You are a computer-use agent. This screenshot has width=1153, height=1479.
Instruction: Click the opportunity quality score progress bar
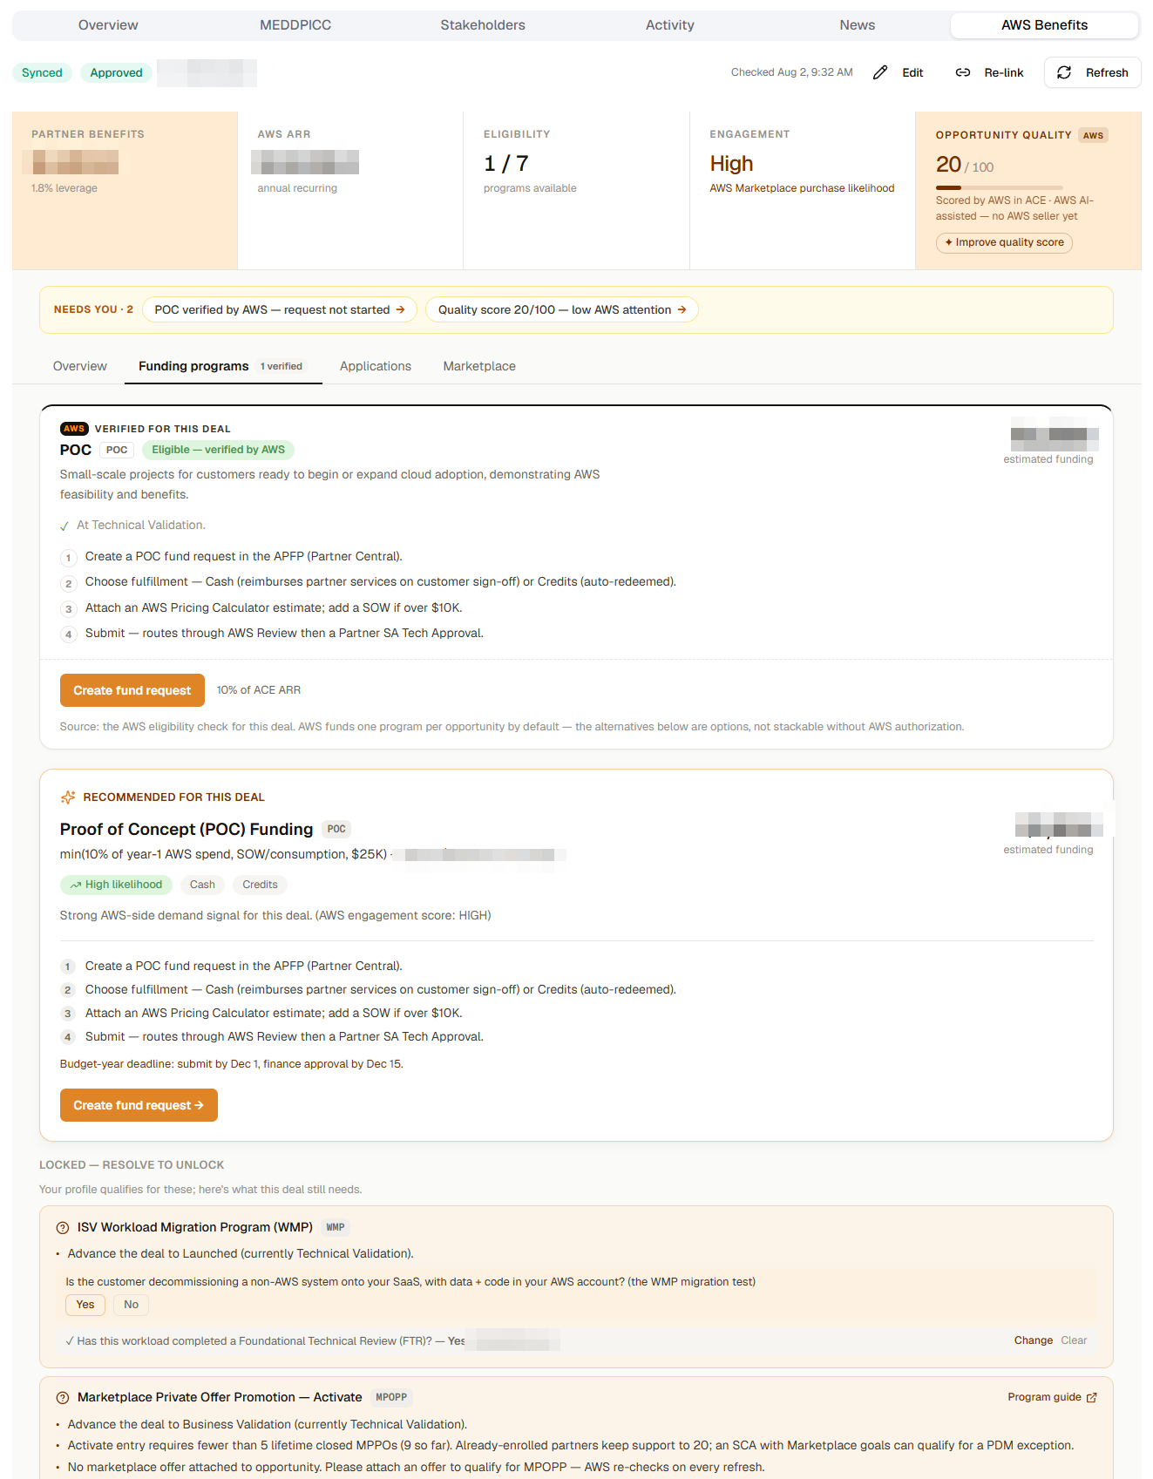tap(1000, 187)
